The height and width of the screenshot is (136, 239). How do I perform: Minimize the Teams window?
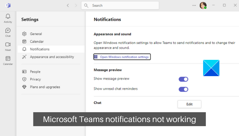pyautogui.click(x=213, y=5)
